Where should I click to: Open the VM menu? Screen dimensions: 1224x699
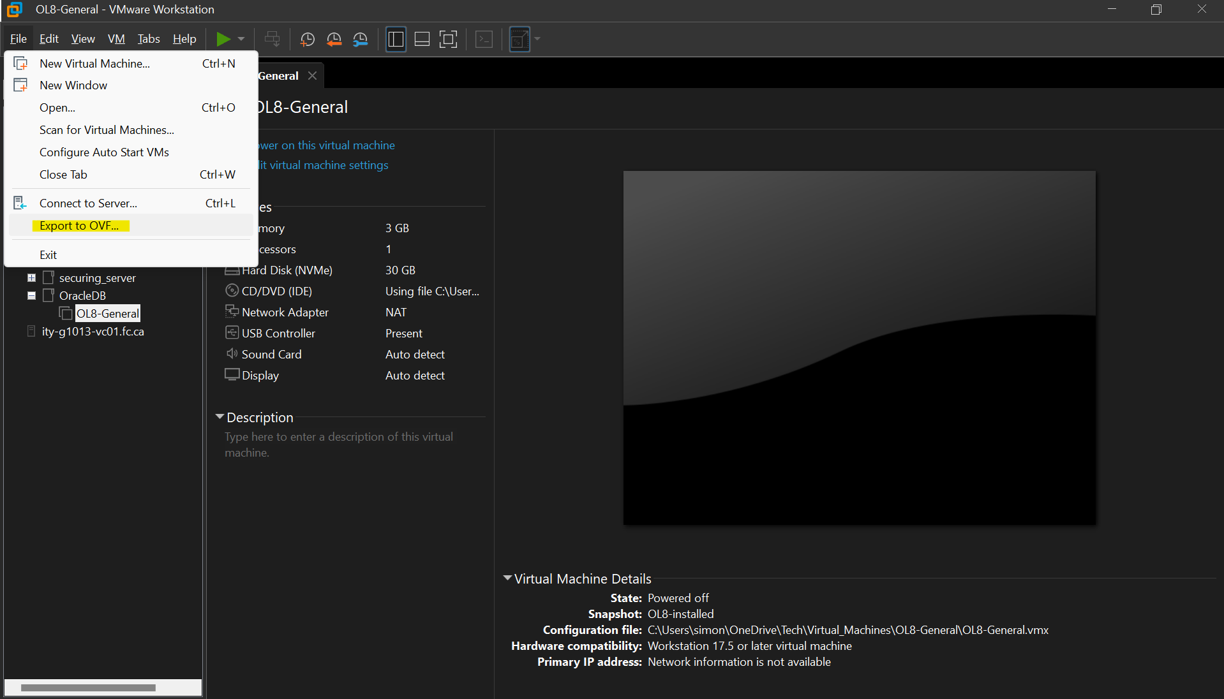(x=116, y=39)
